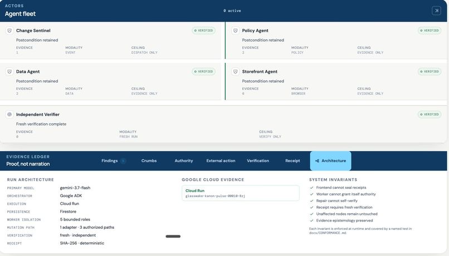The image size is (449, 256).
Task: Select the Policy Agent title
Action: [255, 31]
